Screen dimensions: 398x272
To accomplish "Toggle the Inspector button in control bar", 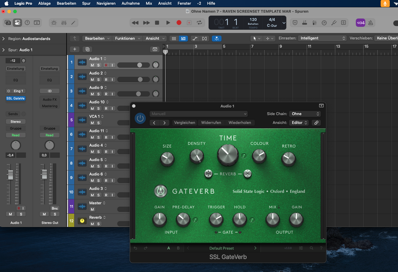I will 17,23.
